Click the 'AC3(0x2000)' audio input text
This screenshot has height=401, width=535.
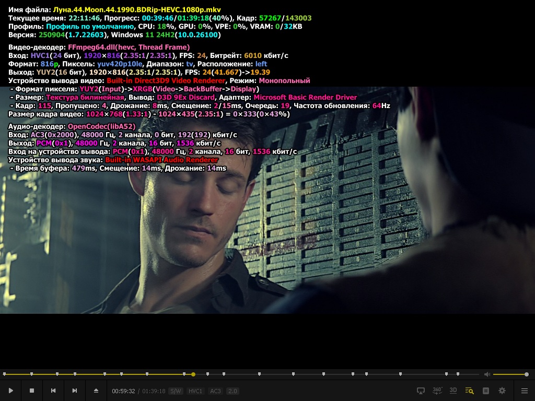(54, 135)
